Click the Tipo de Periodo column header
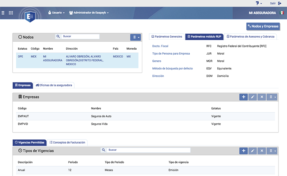This screenshot has height=176, width=287. pos(114,162)
